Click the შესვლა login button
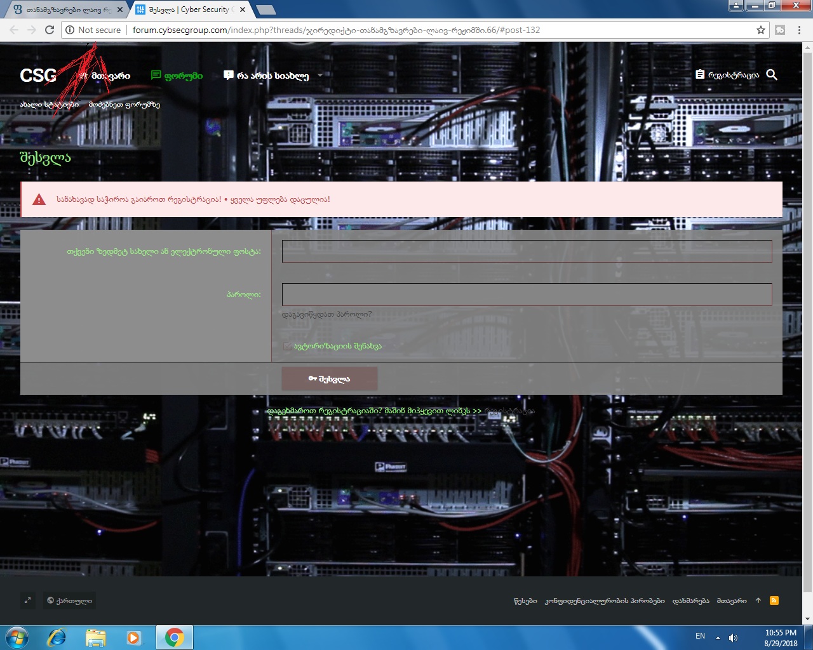 coord(330,379)
